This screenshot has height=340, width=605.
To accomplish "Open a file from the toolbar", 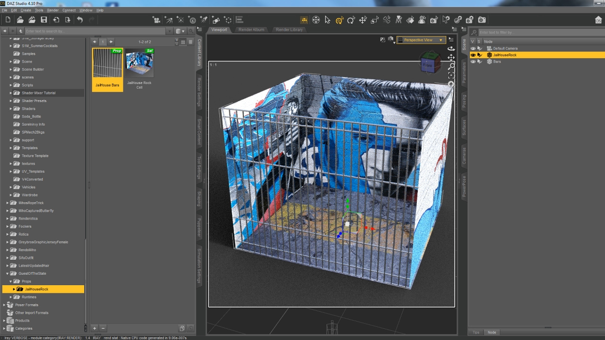I will point(20,20).
